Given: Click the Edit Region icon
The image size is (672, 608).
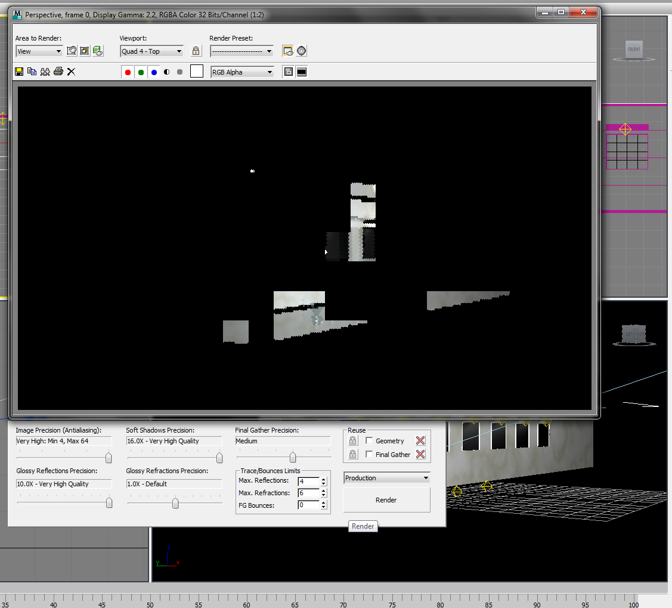Looking at the screenshot, I should [72, 51].
